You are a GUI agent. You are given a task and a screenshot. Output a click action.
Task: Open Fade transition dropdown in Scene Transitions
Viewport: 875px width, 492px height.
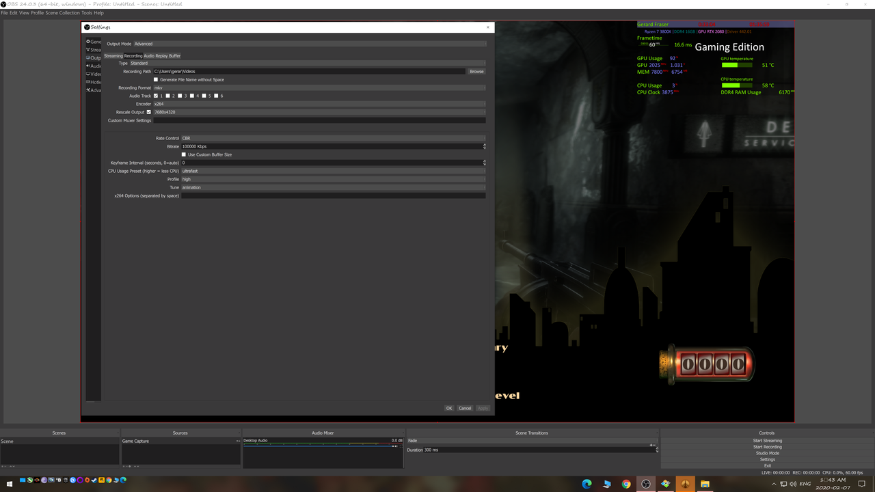click(531, 441)
